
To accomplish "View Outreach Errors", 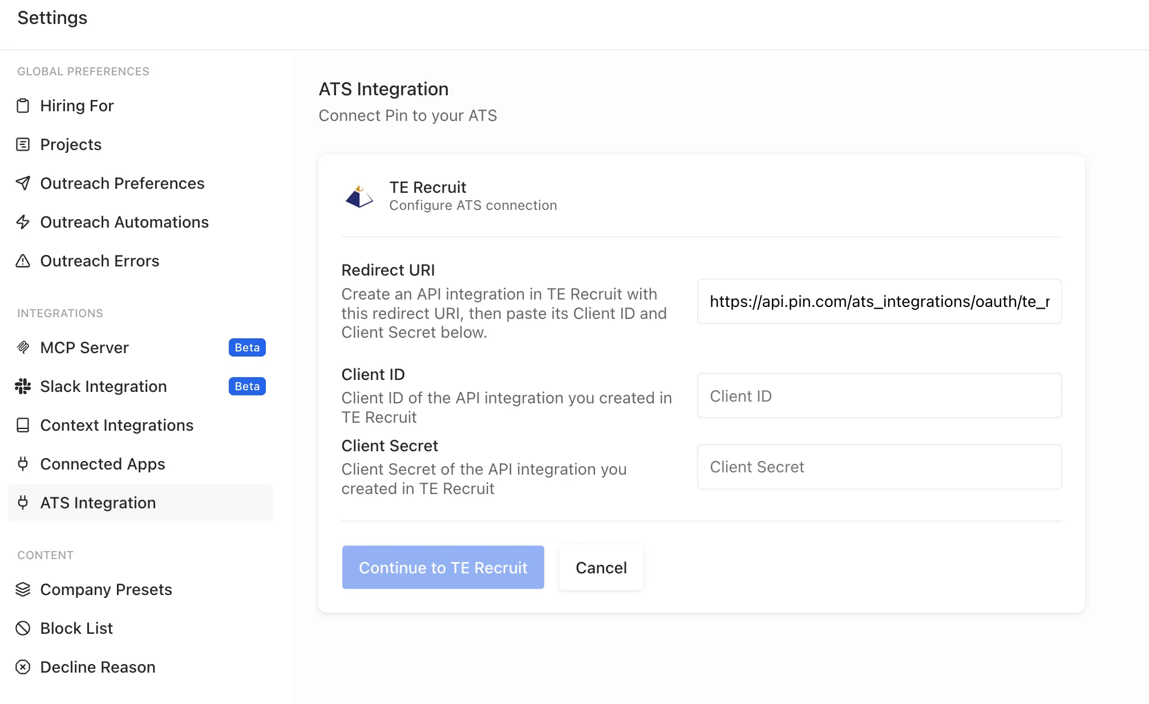I will point(140,261).
